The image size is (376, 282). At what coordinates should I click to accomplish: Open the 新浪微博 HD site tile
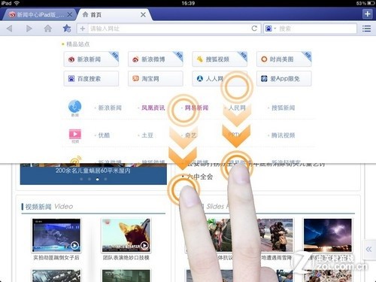click(x=156, y=59)
